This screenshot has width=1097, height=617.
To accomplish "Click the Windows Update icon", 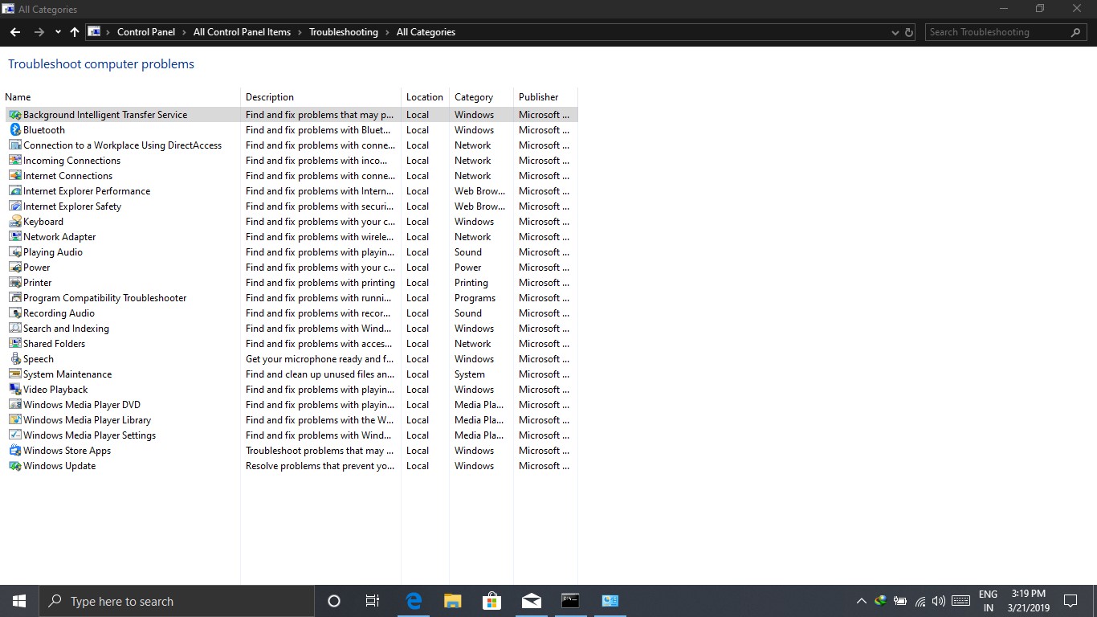I will (15, 466).
